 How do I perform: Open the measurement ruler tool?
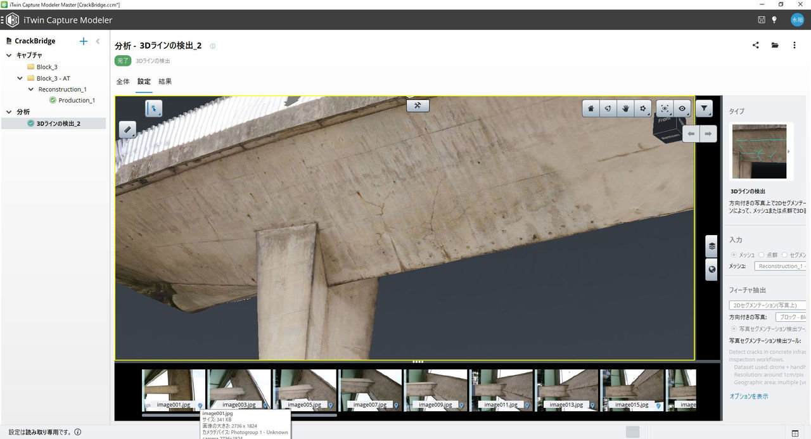tap(127, 129)
